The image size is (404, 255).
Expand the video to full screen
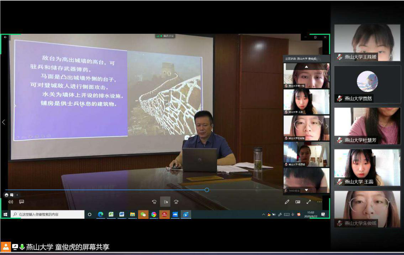click(309, 202)
